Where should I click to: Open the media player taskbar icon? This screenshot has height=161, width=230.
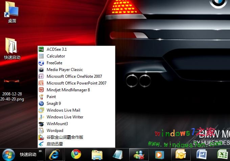158,155
